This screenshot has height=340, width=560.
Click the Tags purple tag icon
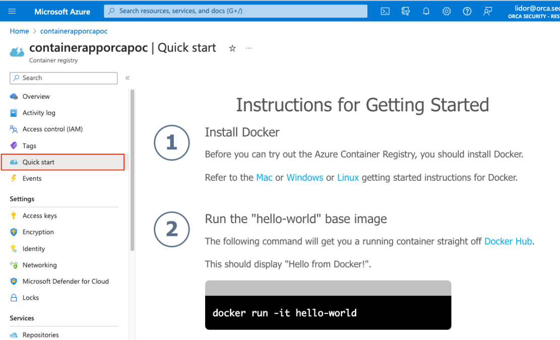click(14, 146)
